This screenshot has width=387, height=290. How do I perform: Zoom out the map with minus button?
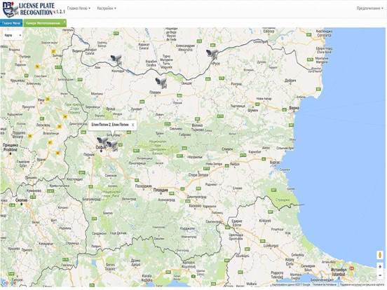[380, 275]
